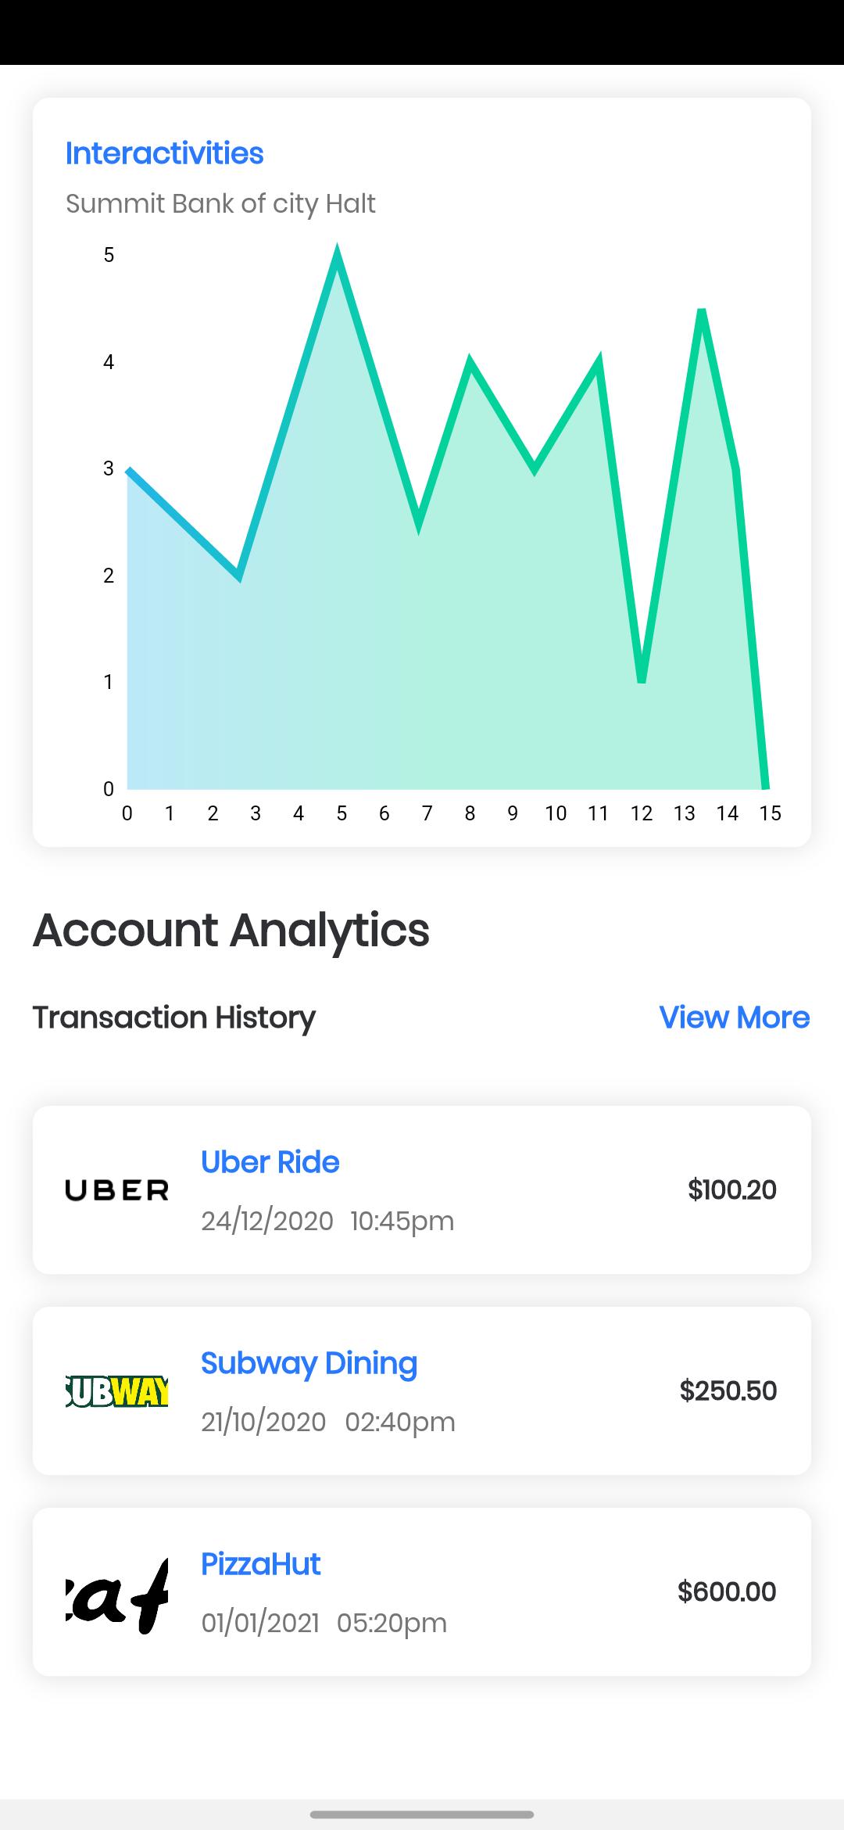
Task: Tap the 24/12/2020 10:45pm timestamp
Action: [327, 1221]
